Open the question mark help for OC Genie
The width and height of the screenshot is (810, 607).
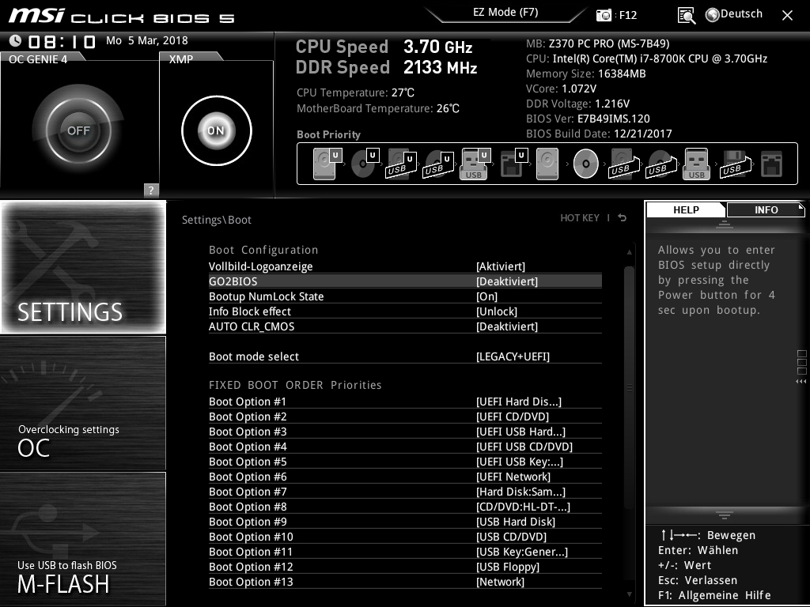pyautogui.click(x=151, y=190)
